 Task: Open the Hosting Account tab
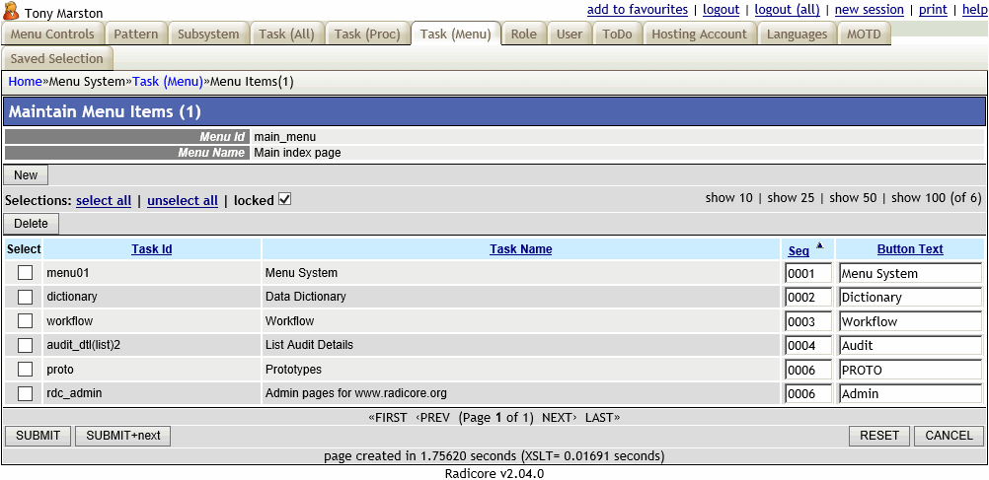click(699, 34)
